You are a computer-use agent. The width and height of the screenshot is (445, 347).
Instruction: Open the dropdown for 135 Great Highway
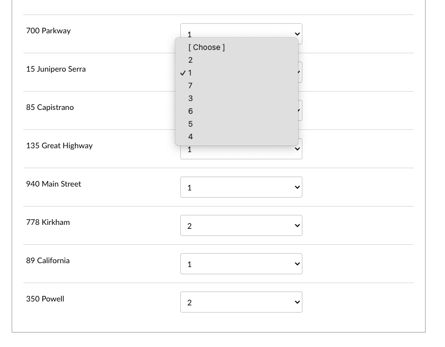[241, 149]
